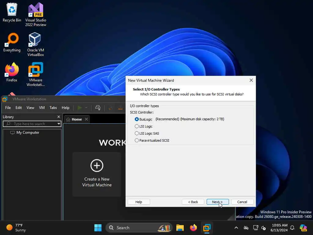This screenshot has width=313, height=235.
Task: Select the Oracle VM VirtualBox desktop icon
Action: [35, 44]
